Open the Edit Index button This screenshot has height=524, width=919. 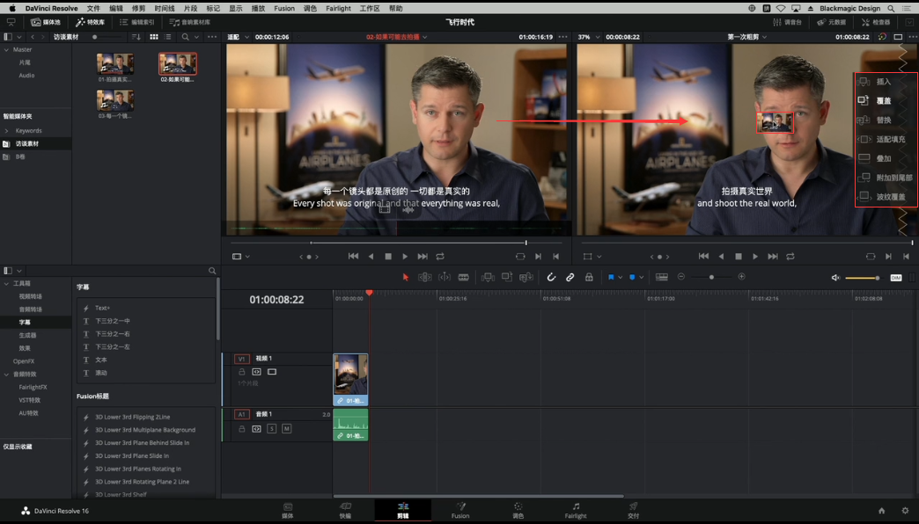(x=137, y=22)
